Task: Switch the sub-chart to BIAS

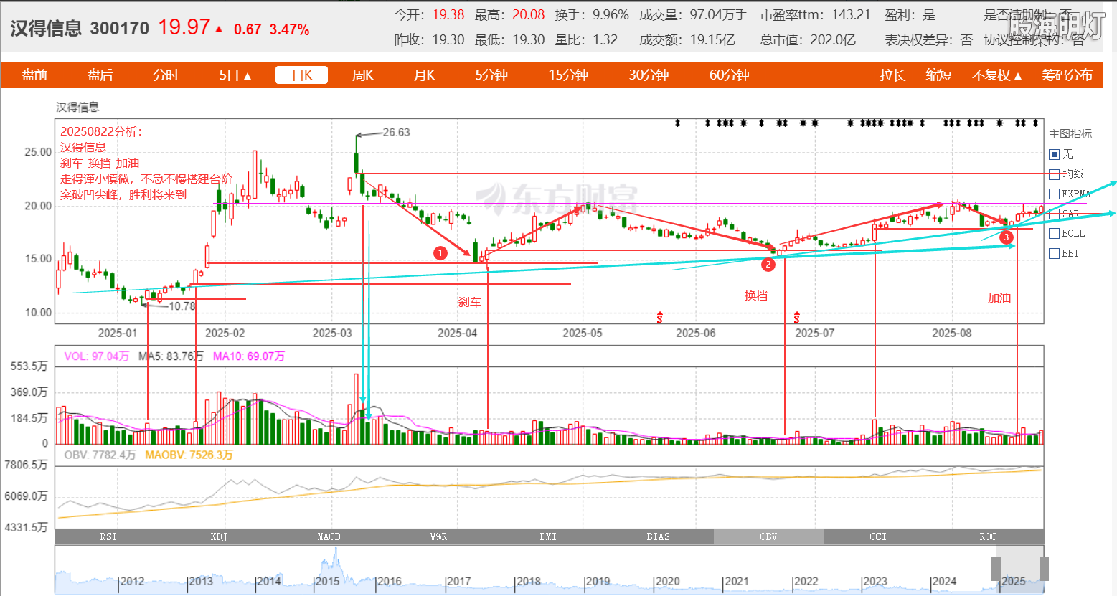Action: 658,536
